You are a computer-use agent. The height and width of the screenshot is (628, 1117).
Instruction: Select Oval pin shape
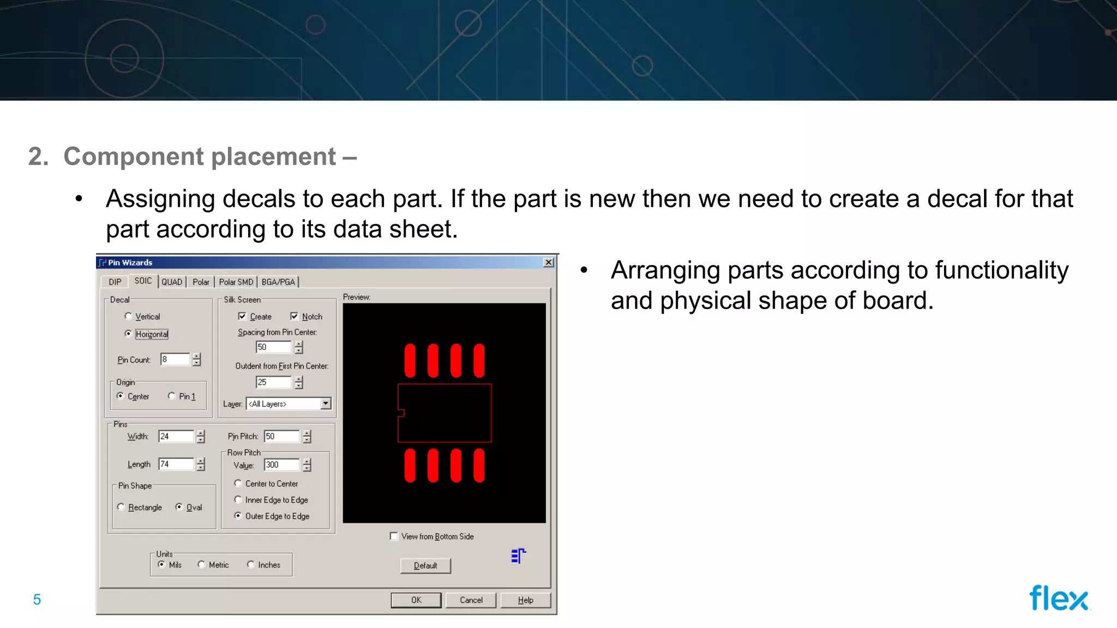[x=189, y=507]
